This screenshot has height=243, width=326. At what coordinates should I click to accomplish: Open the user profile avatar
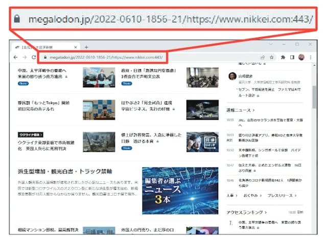tap(301, 58)
